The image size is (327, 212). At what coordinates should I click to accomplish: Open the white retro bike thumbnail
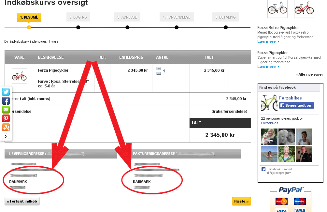coord(277,9)
